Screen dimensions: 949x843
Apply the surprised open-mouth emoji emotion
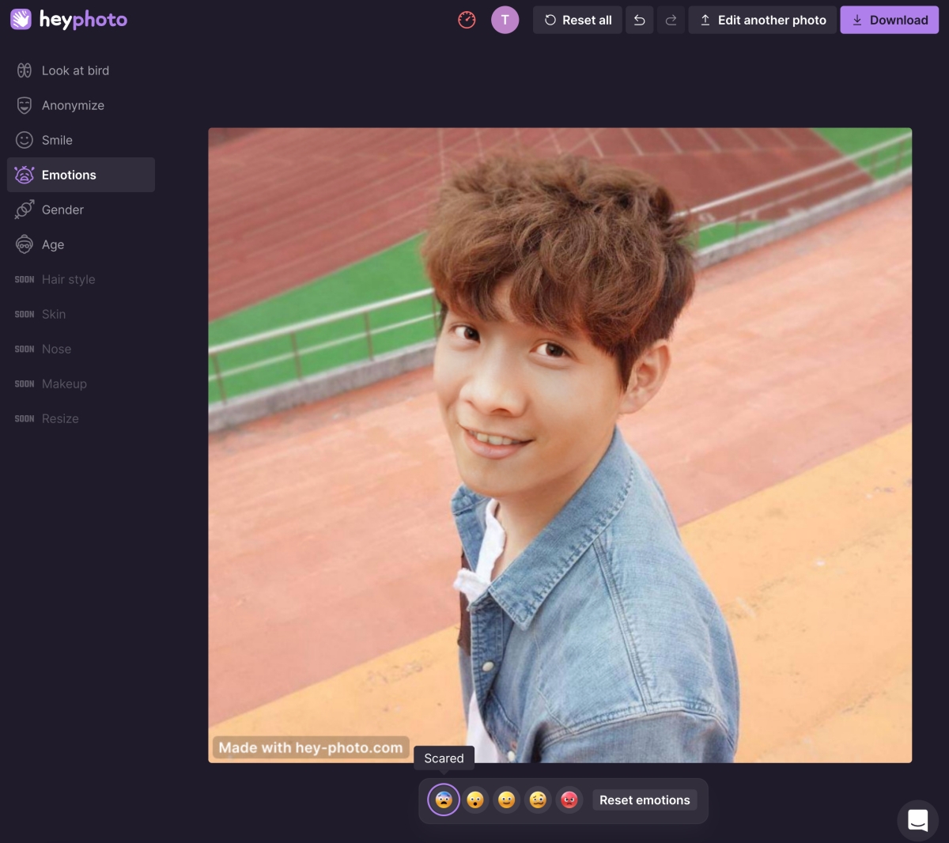475,800
